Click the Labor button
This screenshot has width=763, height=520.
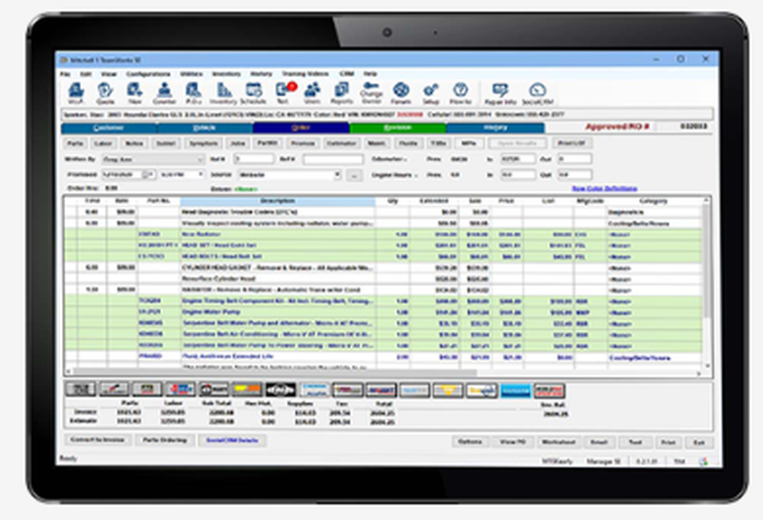(x=103, y=143)
